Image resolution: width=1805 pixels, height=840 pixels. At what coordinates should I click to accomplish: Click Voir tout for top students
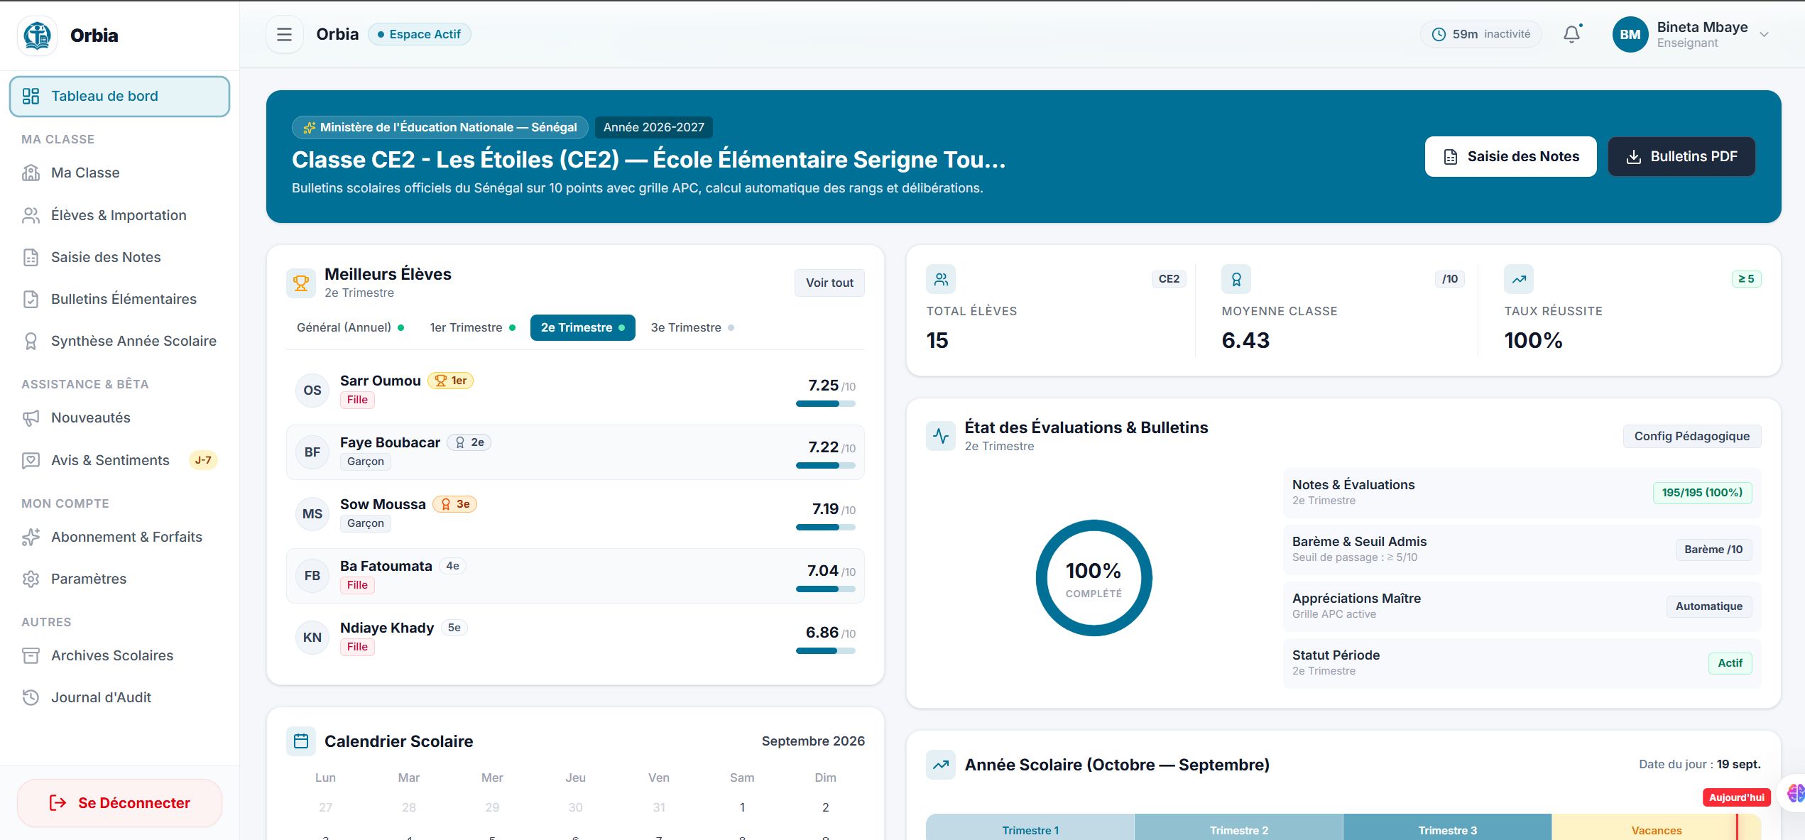pyautogui.click(x=829, y=283)
